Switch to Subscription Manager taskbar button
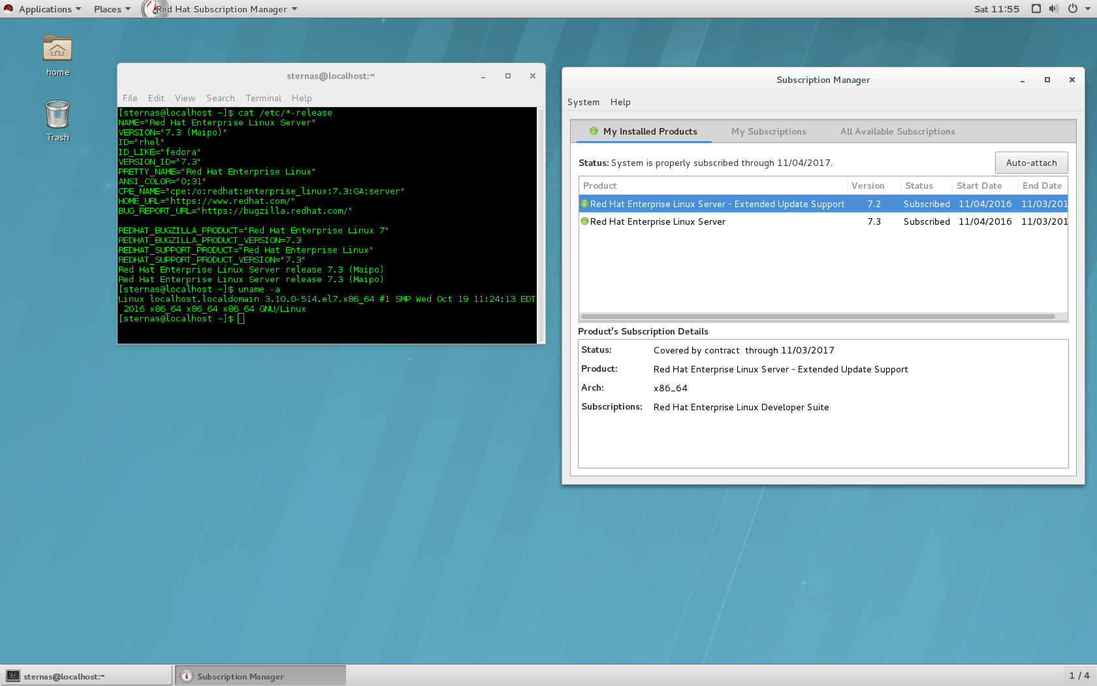This screenshot has height=686, width=1097. (x=260, y=676)
